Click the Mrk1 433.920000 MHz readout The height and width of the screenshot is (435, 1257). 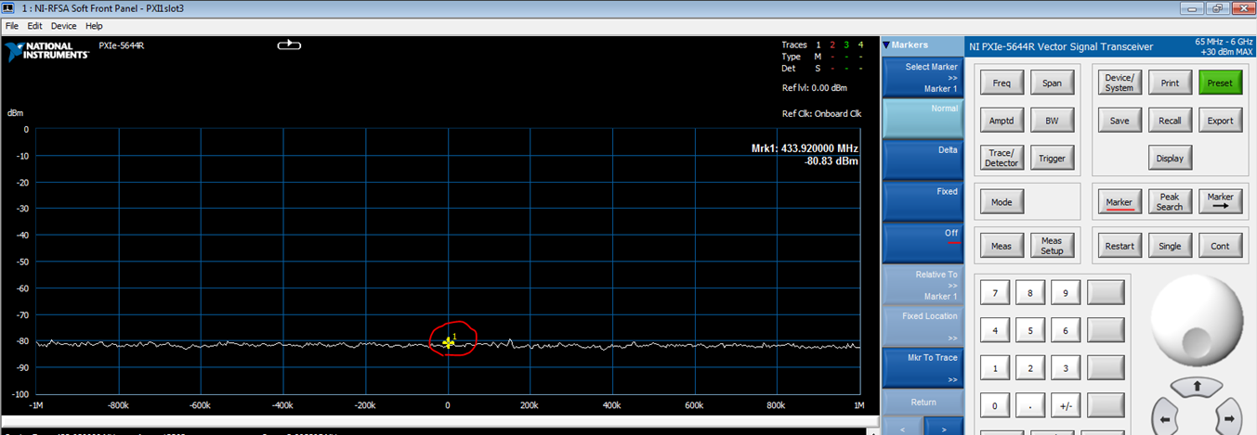pyautogui.click(x=805, y=147)
